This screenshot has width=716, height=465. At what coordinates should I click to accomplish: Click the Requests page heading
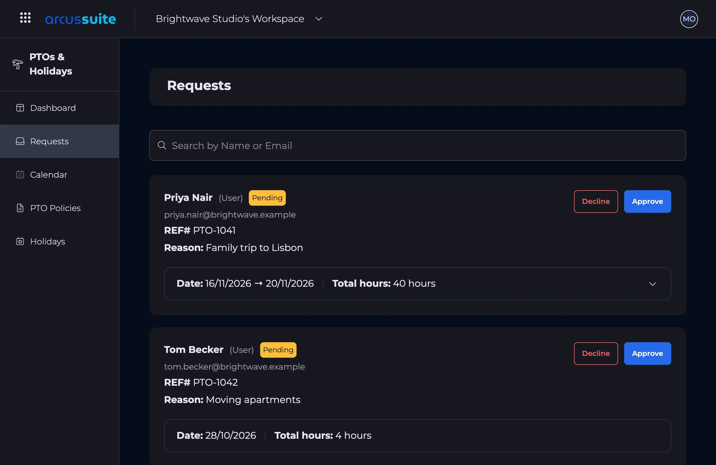(x=199, y=86)
